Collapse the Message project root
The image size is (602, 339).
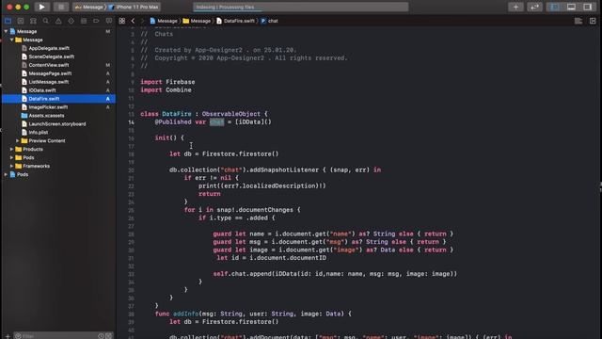pos(6,31)
